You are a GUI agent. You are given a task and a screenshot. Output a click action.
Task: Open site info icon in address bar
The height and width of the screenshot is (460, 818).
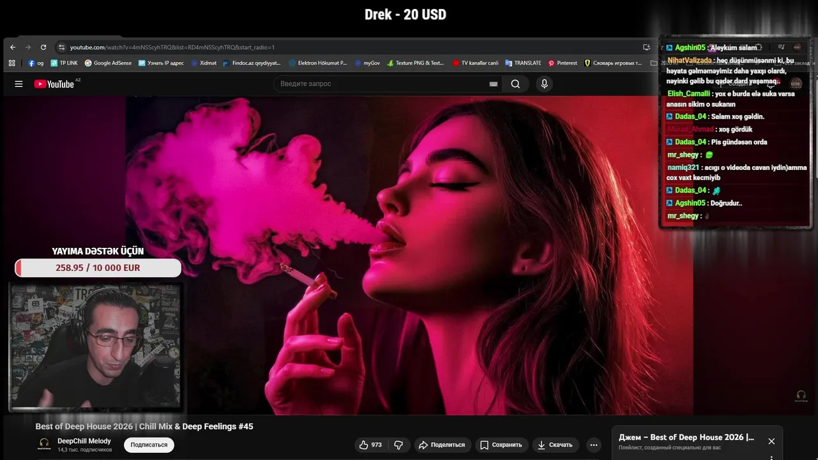point(61,47)
